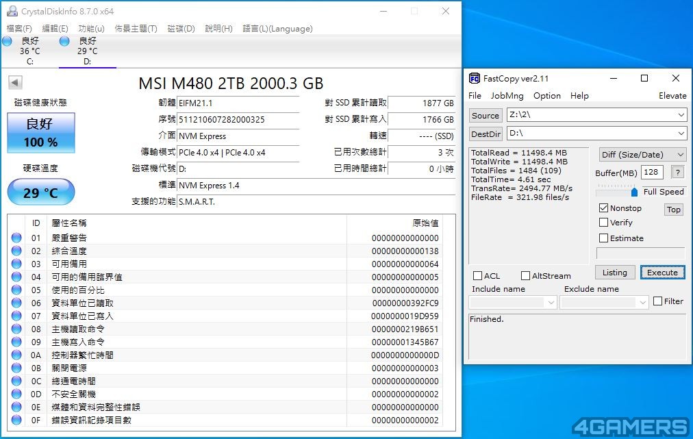Click status orb for attribute 08 主機讀取命令
This screenshot has height=439, width=693.
pyautogui.click(x=16, y=329)
